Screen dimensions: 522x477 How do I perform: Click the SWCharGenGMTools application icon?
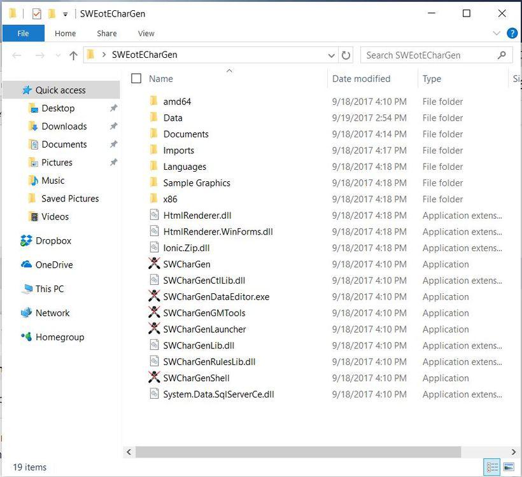[153, 313]
